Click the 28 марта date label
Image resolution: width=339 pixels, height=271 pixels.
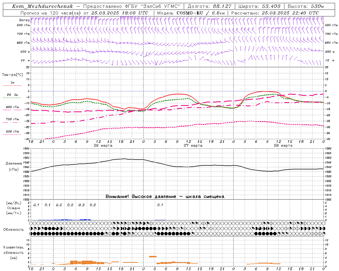(x=283, y=146)
